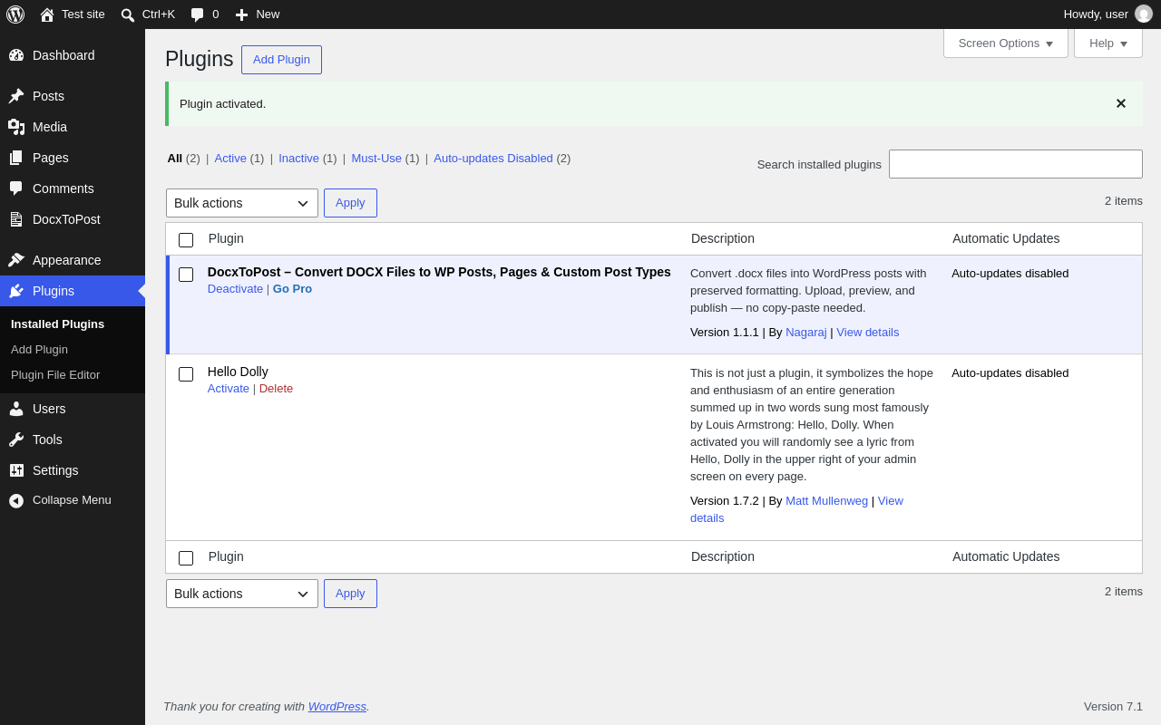1161x725 pixels.
Task: Open the Dashboard gauge icon
Action: 16,55
